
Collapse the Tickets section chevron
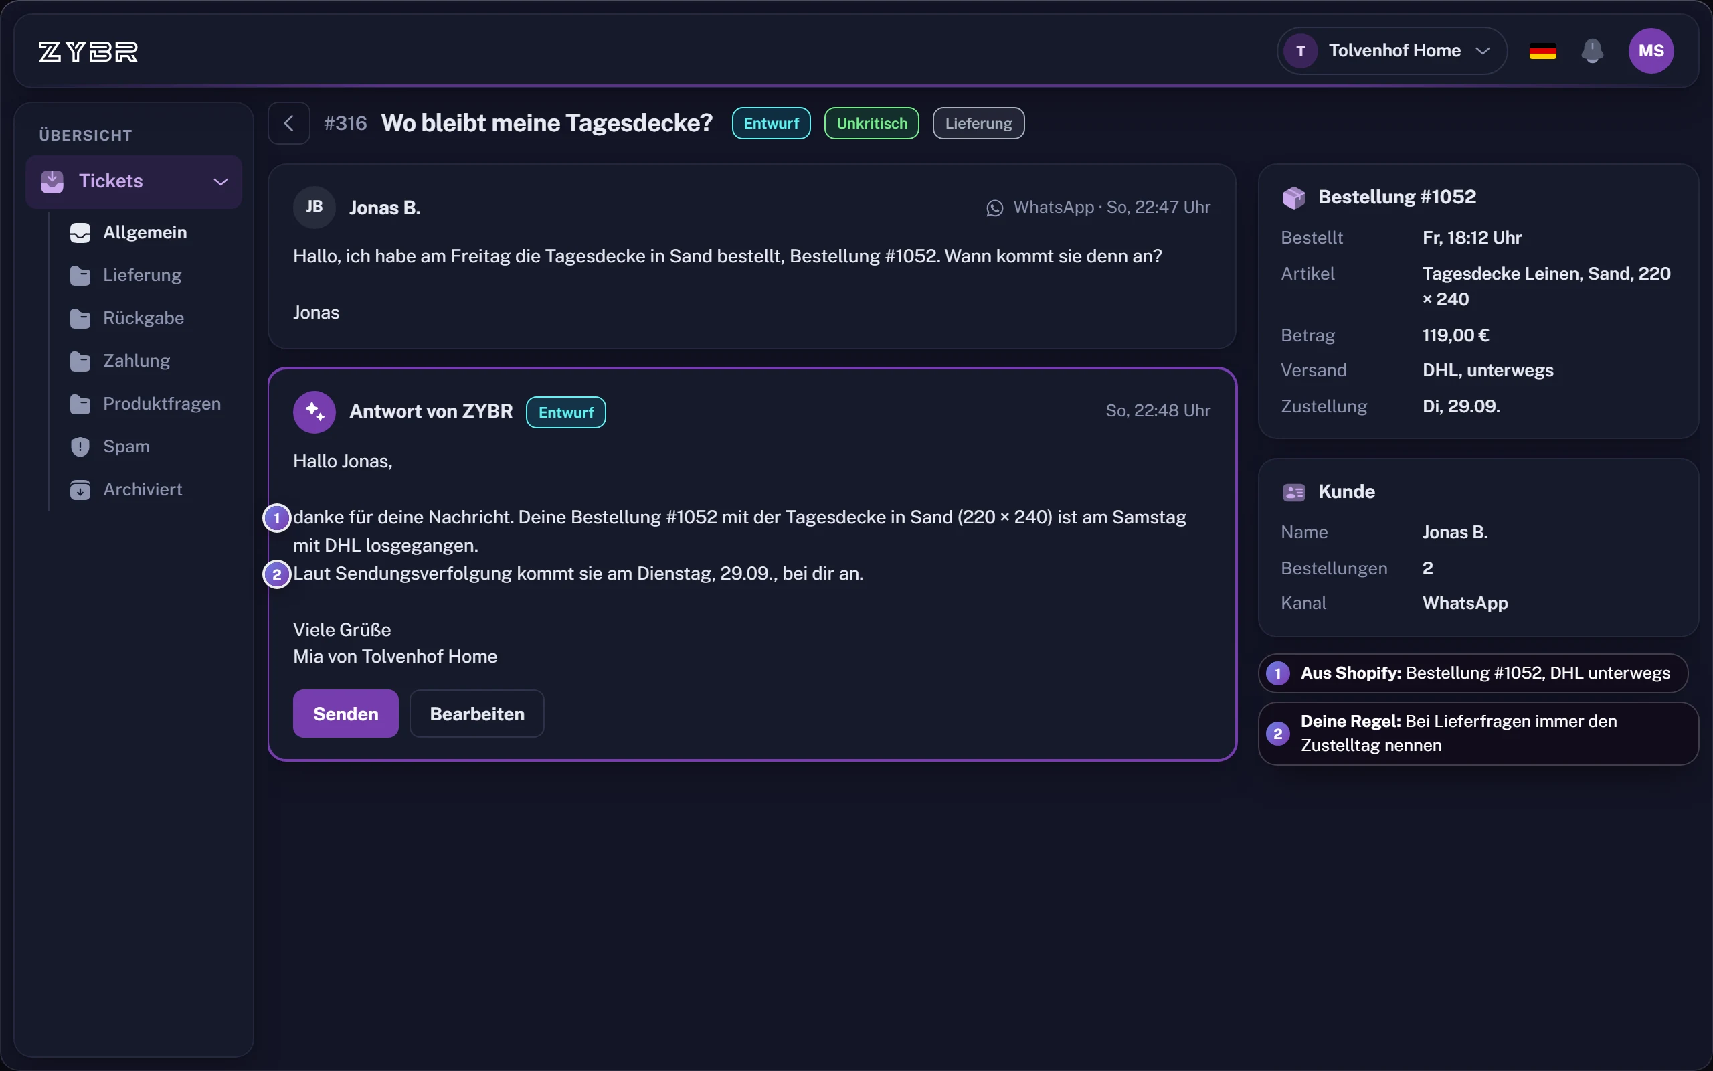(x=221, y=182)
